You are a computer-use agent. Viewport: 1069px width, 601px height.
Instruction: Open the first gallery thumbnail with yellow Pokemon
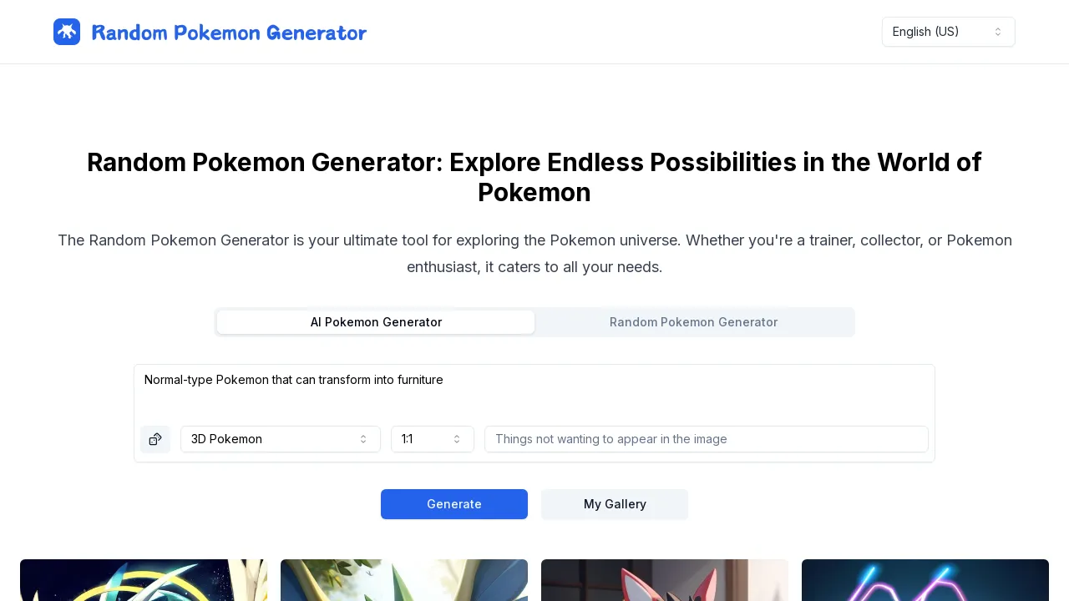pyautogui.click(x=143, y=580)
